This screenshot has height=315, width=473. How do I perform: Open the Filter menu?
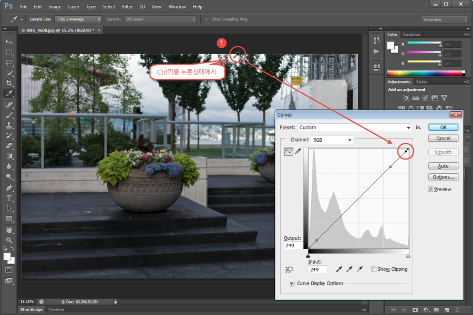click(x=127, y=7)
